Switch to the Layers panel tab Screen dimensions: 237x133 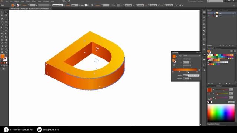[x=209, y=10]
